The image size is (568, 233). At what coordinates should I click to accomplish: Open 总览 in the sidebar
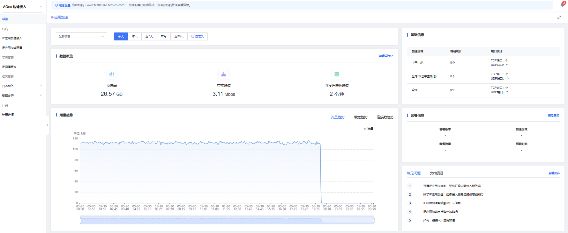point(23,19)
